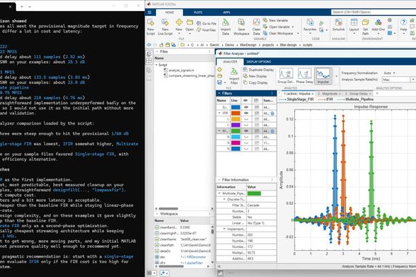The width and height of the screenshot is (416, 277).
Task: Go back in folder navigation
Action: pyautogui.click(x=149, y=45)
